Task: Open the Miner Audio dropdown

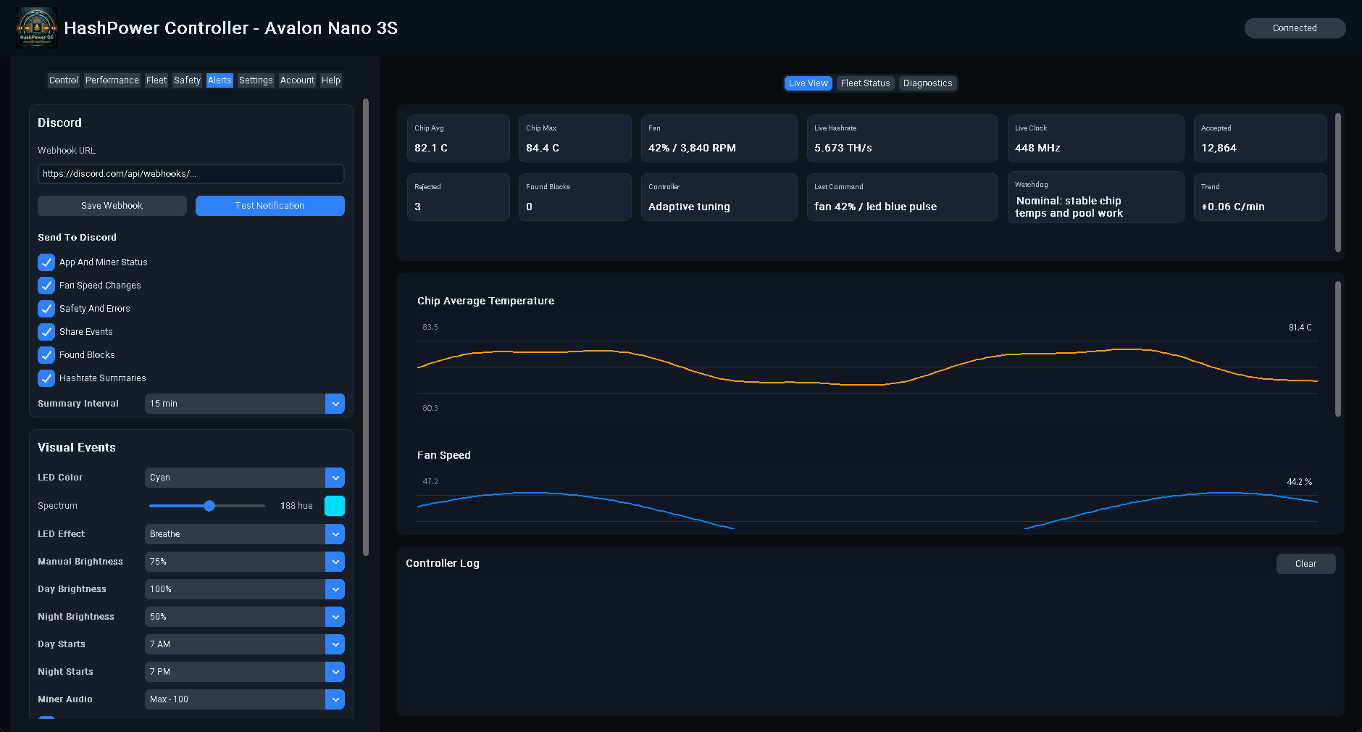Action: point(245,699)
